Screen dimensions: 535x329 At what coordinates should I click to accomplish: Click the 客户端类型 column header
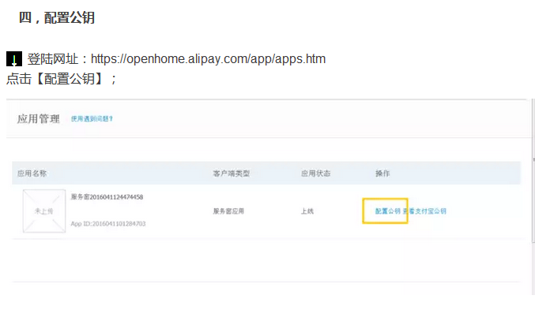coord(232,174)
